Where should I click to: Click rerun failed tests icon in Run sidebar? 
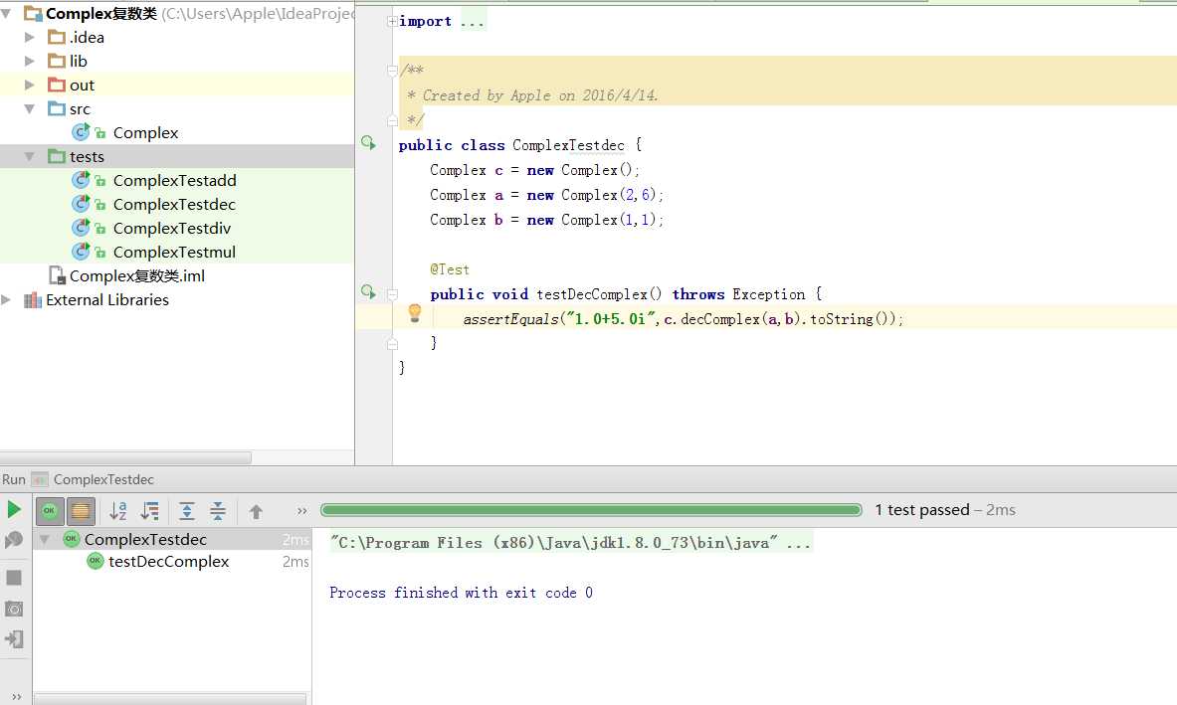(14, 540)
